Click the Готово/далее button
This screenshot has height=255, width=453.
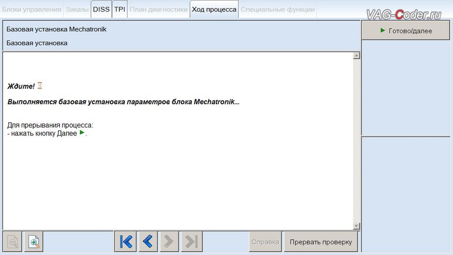click(406, 30)
